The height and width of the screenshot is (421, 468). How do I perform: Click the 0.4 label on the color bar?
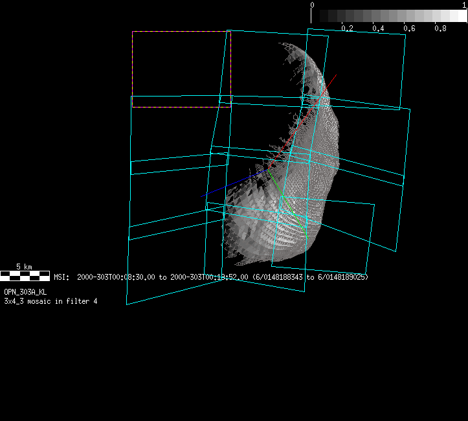(378, 28)
